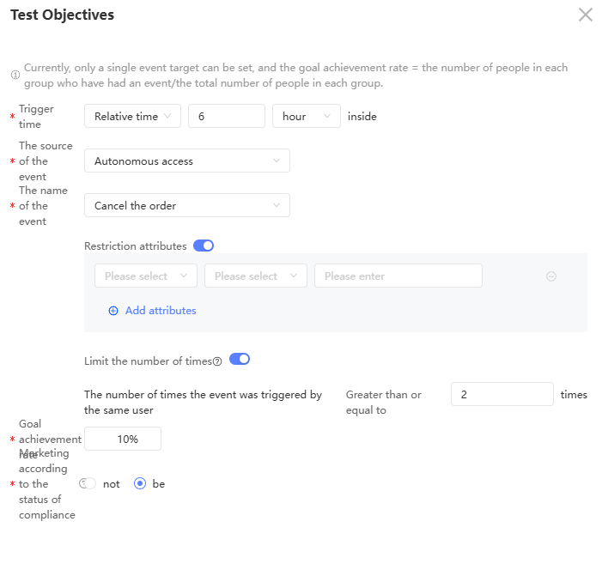Click the remove attribute row minus icon
This screenshot has width=602, height=570.
click(551, 276)
